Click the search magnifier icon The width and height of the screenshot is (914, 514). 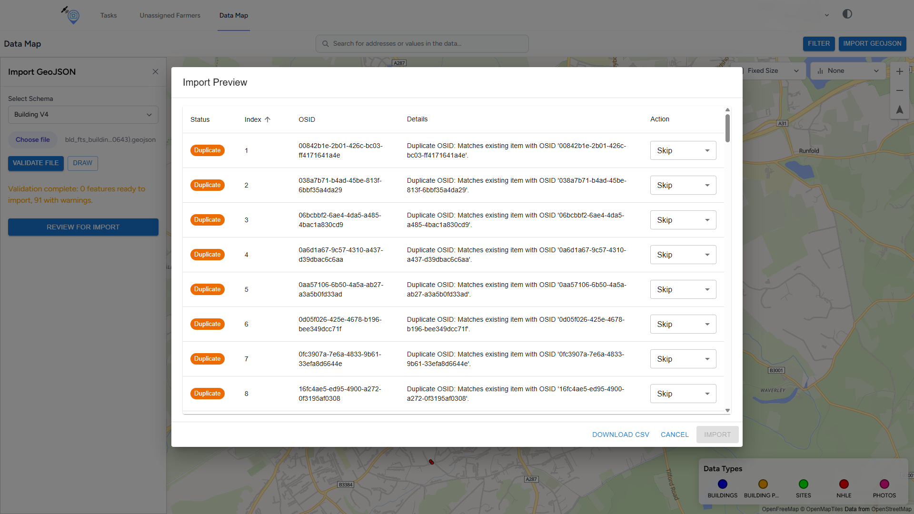click(x=326, y=44)
